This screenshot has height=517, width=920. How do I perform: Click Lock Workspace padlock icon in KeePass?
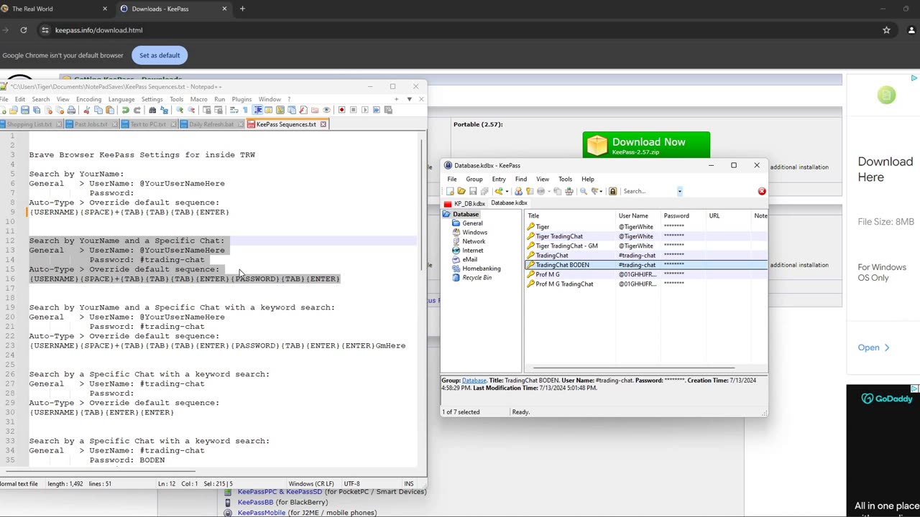click(612, 191)
